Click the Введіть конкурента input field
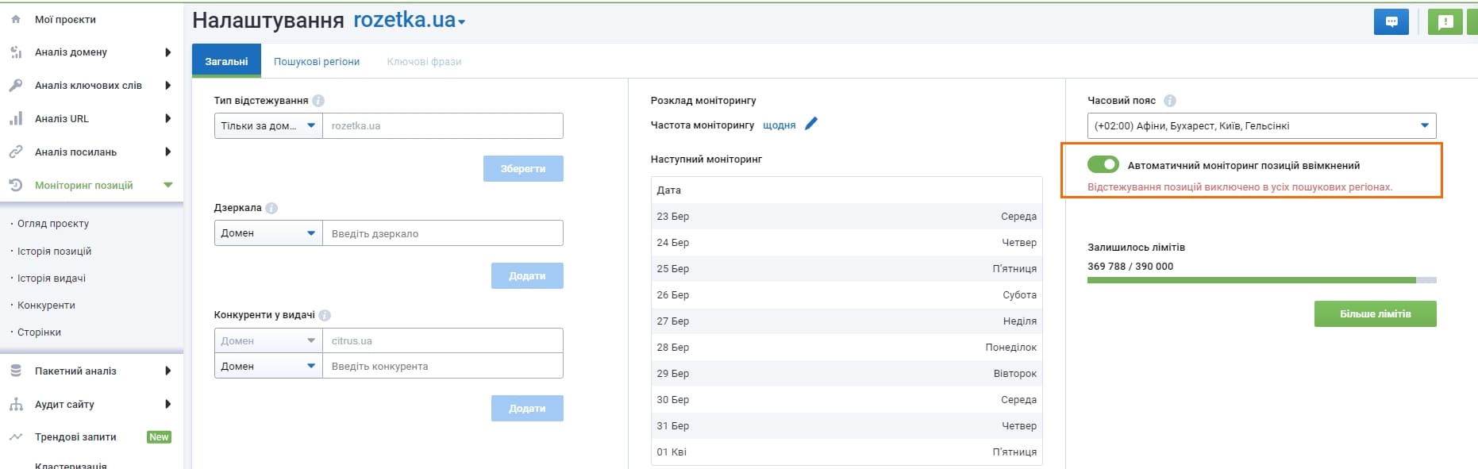Screen dimensions: 1478x469 click(x=443, y=366)
